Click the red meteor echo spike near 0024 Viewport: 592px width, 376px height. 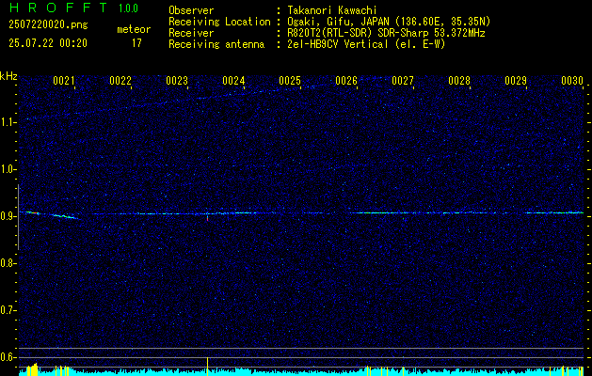point(207,217)
